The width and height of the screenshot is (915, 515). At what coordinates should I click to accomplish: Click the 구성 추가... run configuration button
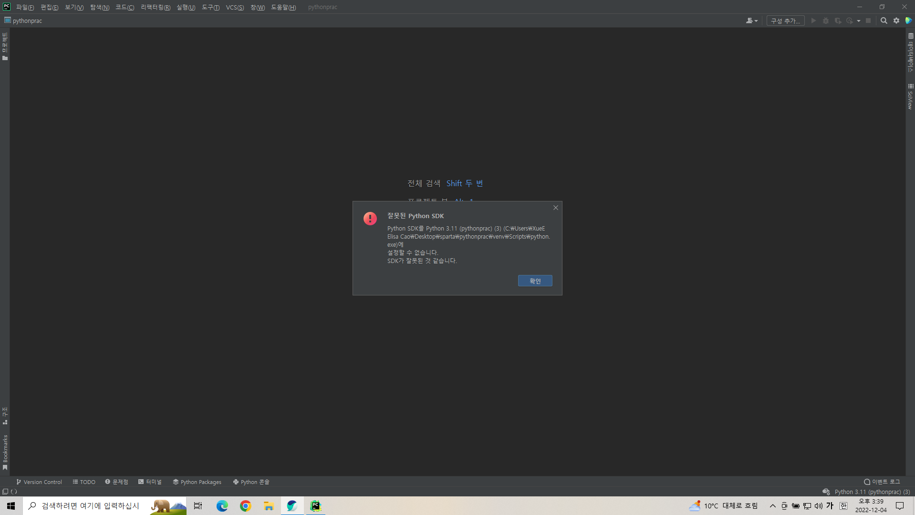point(785,21)
